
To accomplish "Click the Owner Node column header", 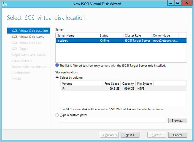I will point(165,36).
